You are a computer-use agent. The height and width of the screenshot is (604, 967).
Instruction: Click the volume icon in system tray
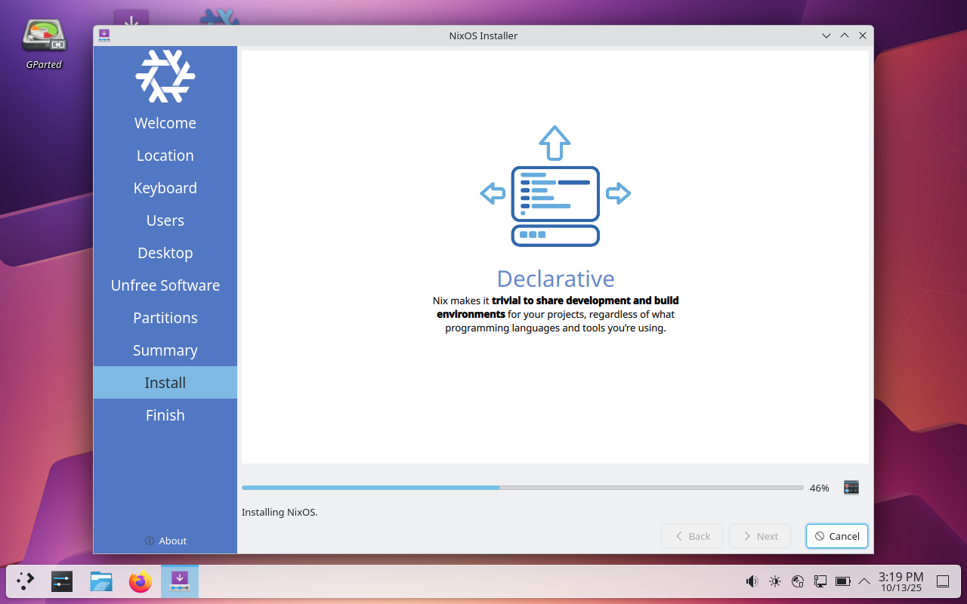click(752, 581)
